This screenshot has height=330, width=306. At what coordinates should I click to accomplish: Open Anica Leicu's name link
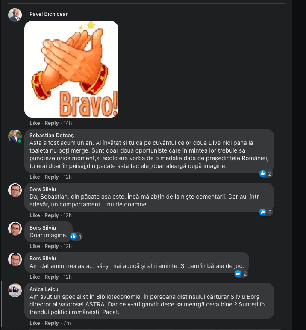pyautogui.click(x=44, y=289)
